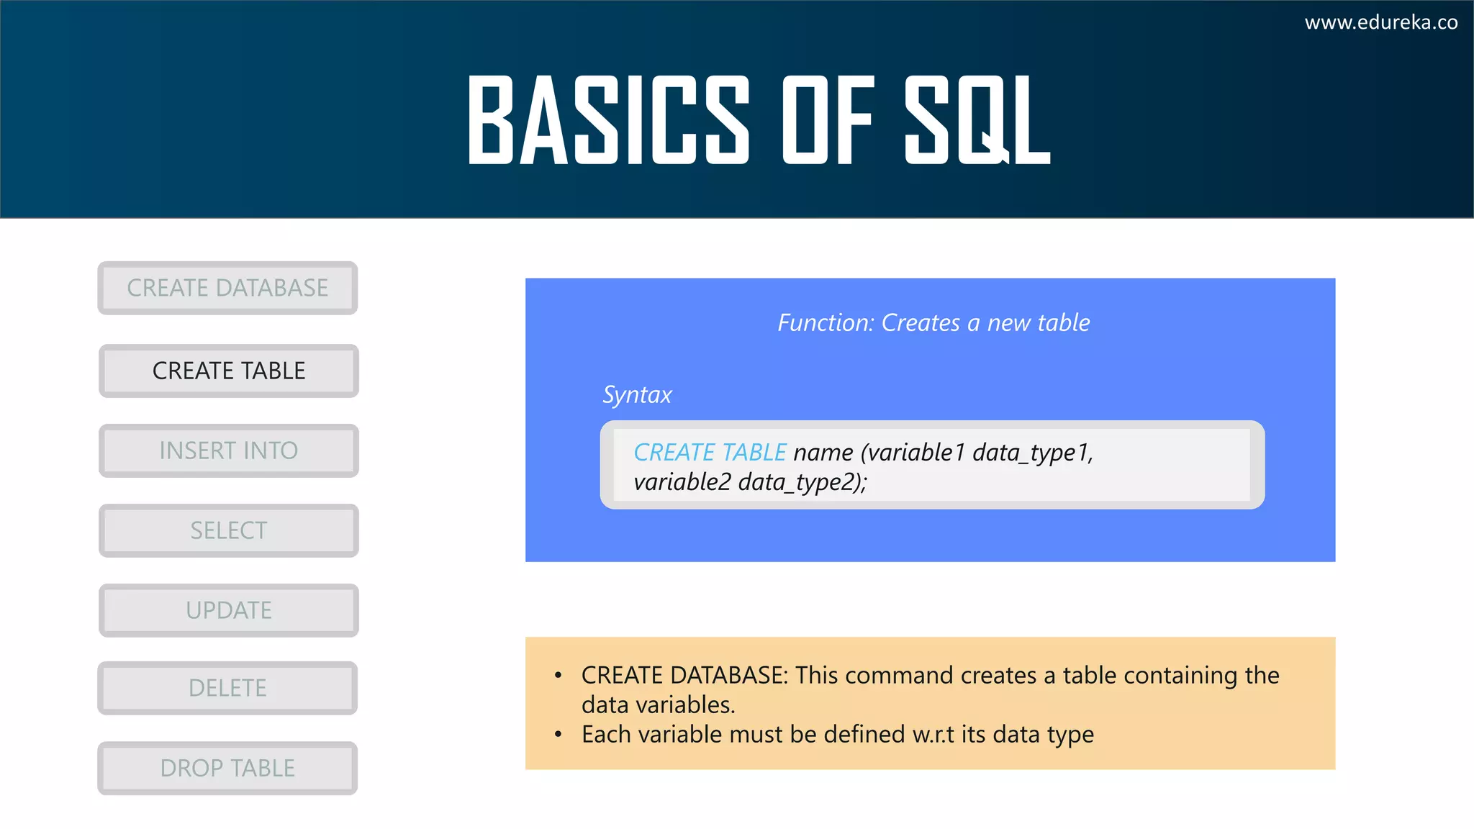Click the DELETE button

point(227,688)
